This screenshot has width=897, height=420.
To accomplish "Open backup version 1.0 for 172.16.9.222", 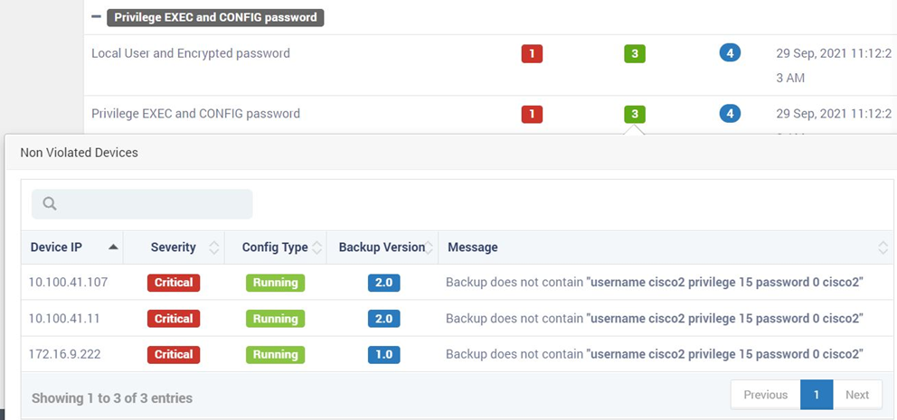I will point(384,354).
